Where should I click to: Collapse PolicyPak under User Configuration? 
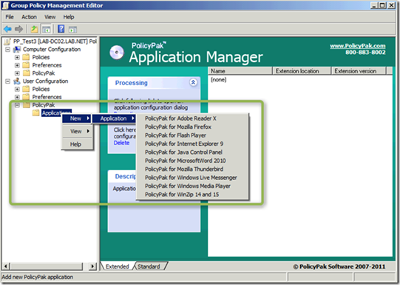click(17, 105)
